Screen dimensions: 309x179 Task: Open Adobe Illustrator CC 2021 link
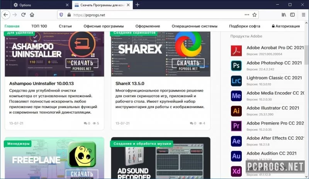[x=273, y=108]
